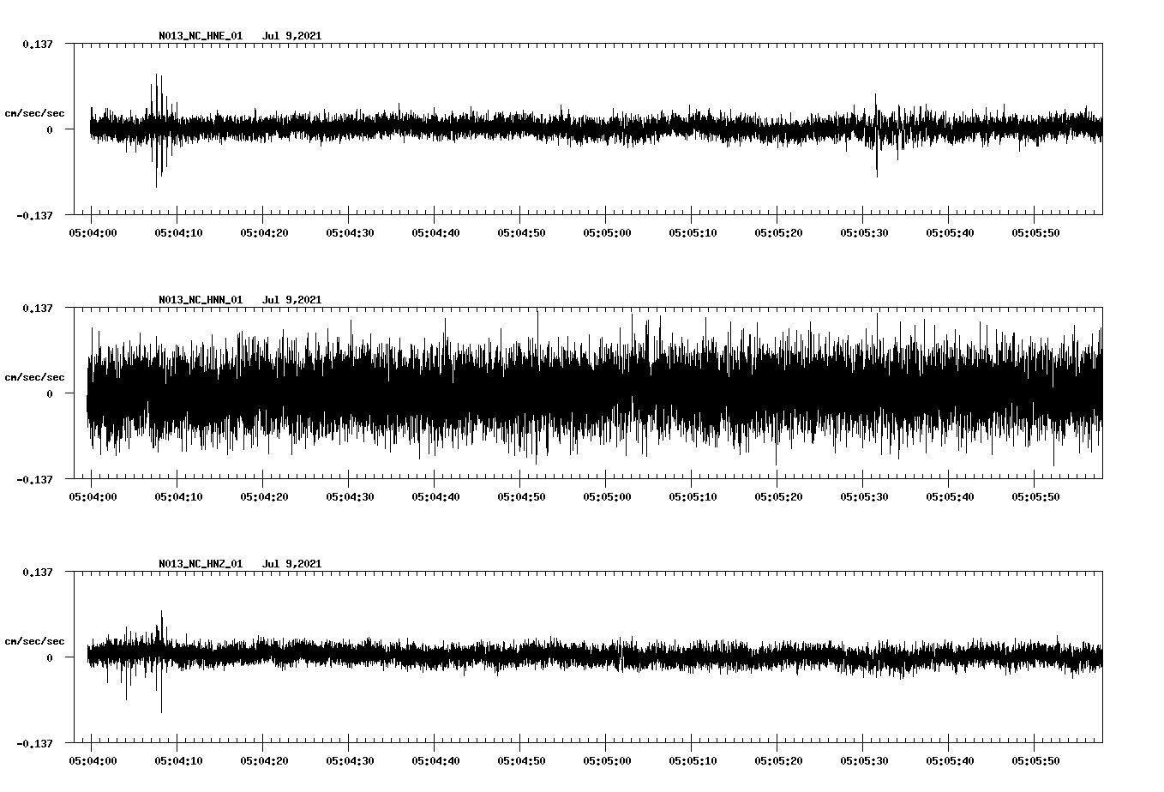Click the large spike near 05:04:08 on HNE trace
This screenshot has height=792, width=1164.
click(157, 129)
